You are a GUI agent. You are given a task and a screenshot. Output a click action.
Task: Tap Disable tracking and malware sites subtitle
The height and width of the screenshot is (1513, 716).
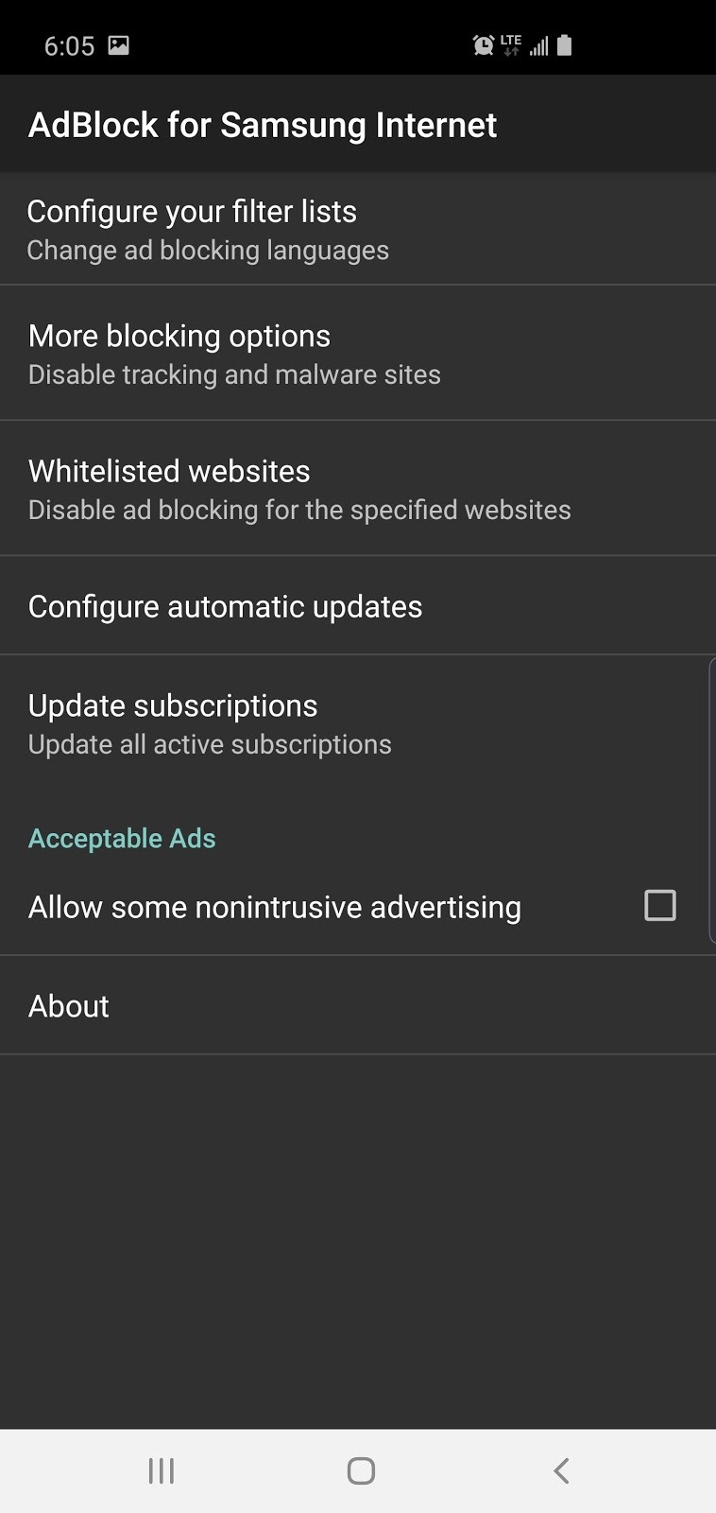234,375
